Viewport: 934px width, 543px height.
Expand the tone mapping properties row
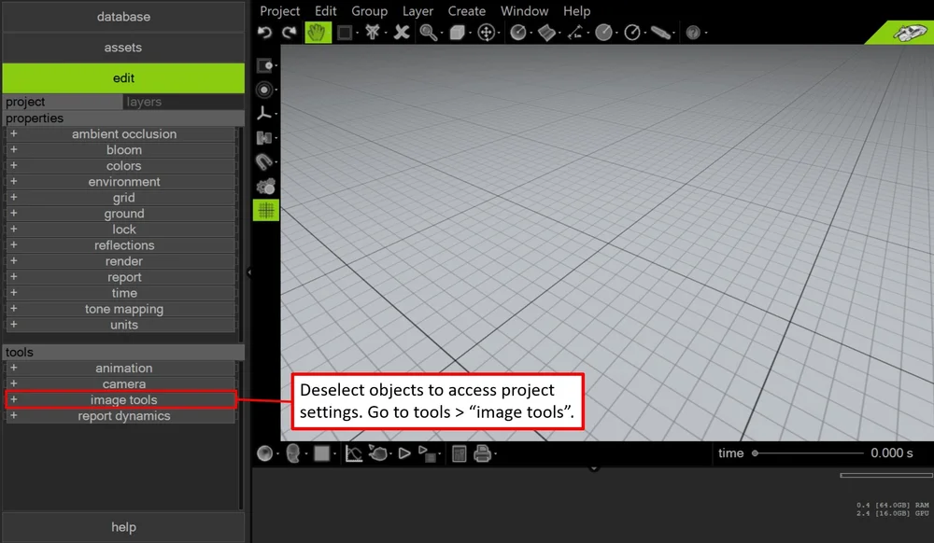120,309
